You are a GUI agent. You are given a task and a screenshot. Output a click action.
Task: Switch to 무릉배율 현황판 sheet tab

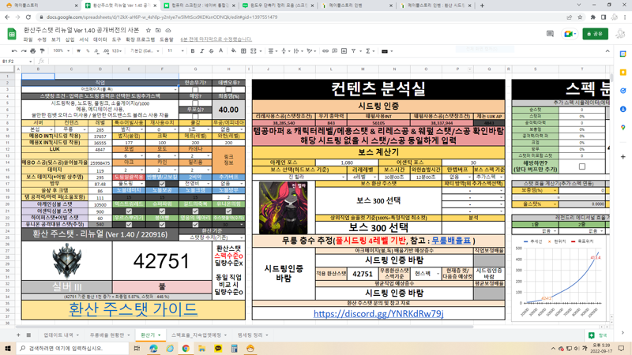110,334
